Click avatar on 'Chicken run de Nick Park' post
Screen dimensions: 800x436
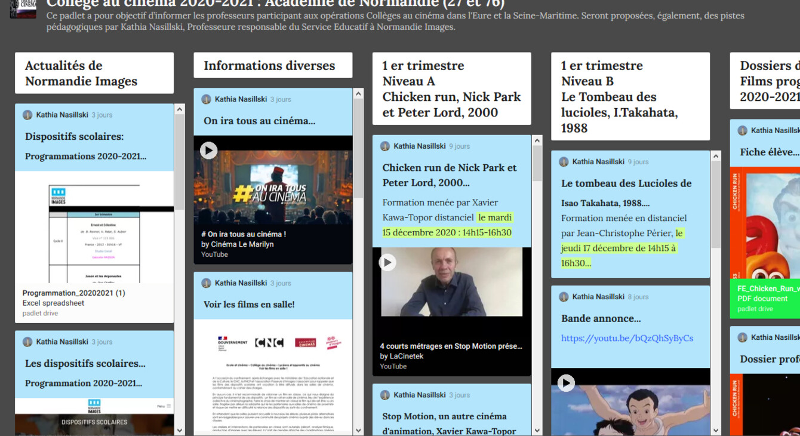(385, 146)
